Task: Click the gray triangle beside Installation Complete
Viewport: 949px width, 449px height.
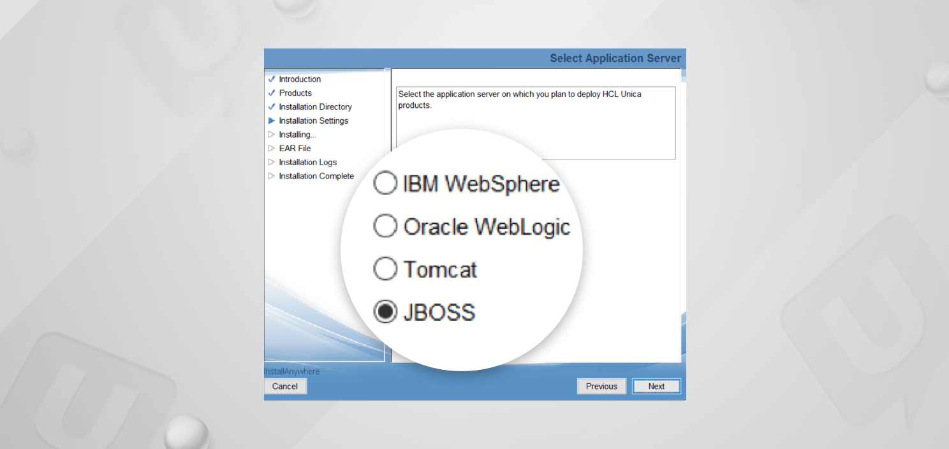Action: click(272, 175)
